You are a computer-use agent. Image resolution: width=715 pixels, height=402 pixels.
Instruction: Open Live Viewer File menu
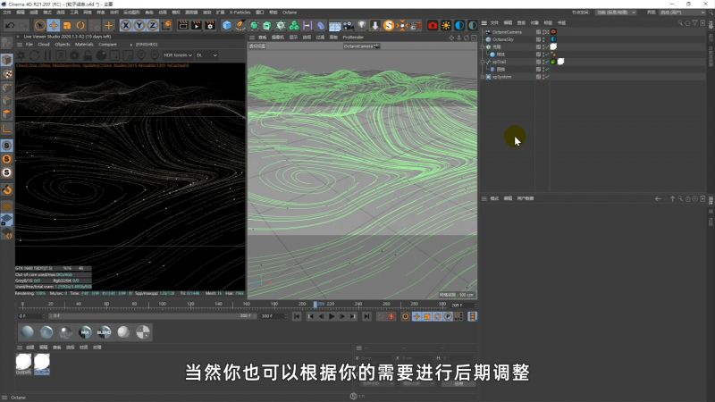(x=29, y=44)
